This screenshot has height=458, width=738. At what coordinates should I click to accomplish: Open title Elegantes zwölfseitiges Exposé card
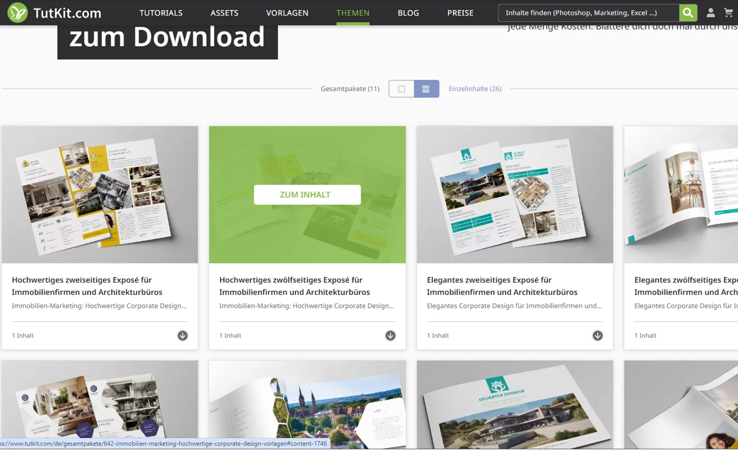[686, 286]
